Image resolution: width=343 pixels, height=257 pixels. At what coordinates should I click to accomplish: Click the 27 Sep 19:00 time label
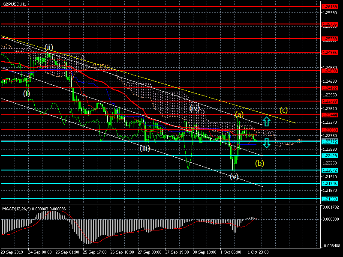[177, 252]
